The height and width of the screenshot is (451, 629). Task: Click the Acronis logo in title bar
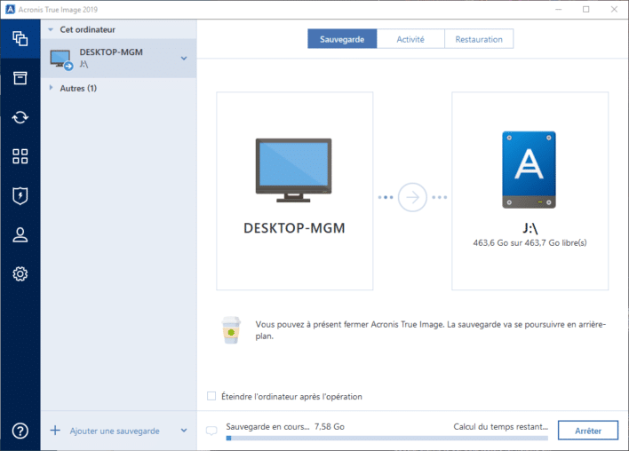pos(10,9)
